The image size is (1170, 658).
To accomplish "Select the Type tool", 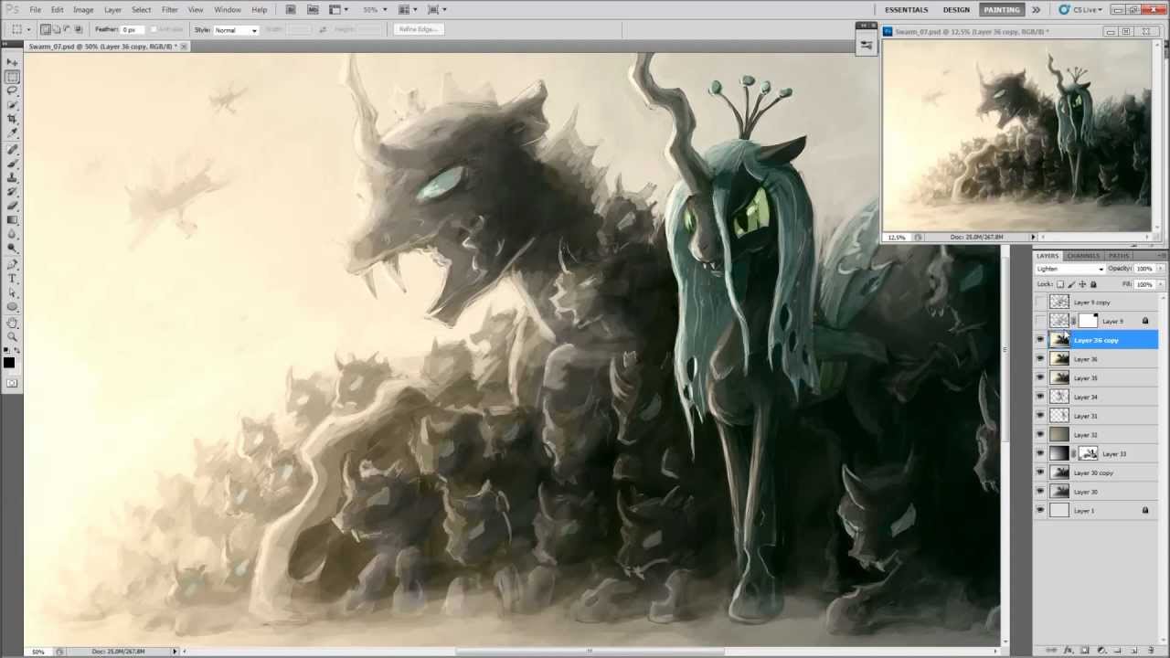I will [x=12, y=278].
